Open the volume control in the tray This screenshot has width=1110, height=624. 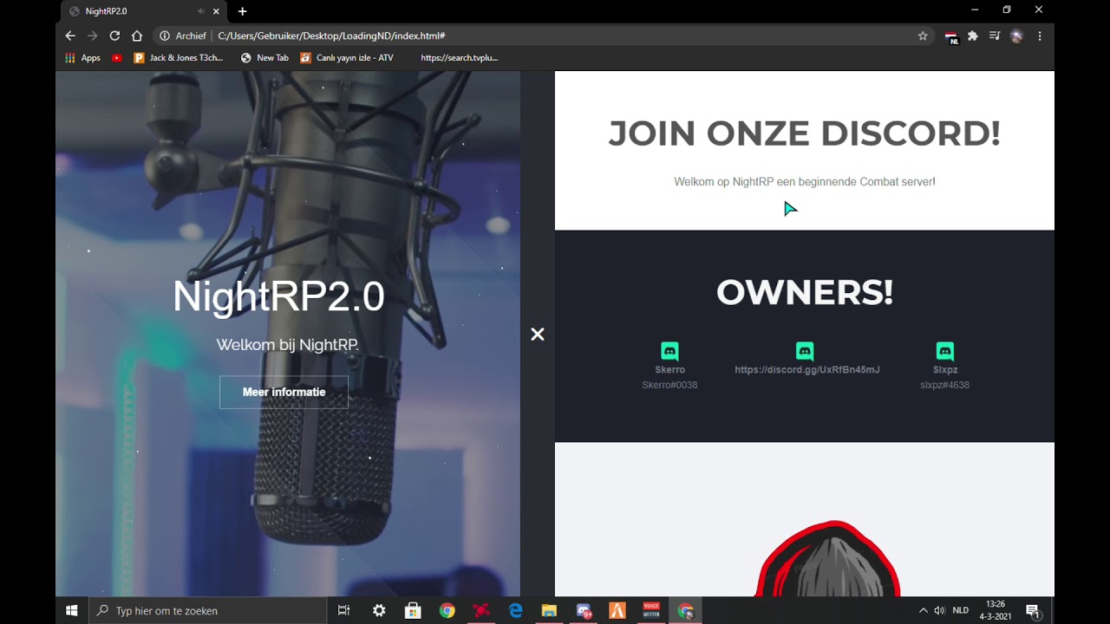(939, 610)
